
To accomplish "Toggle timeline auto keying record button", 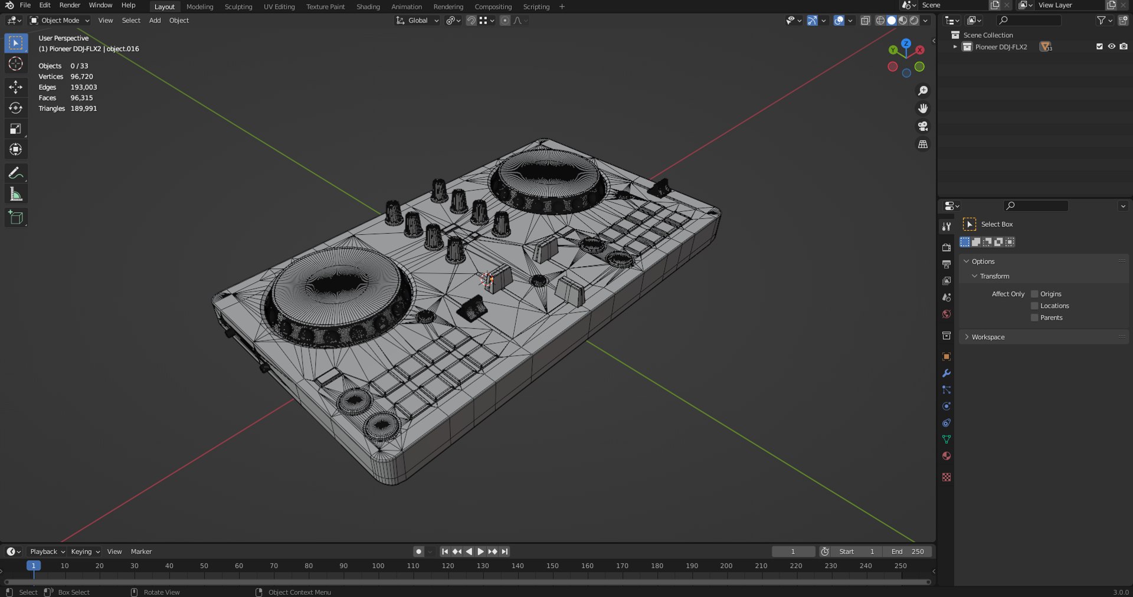I will 418,552.
